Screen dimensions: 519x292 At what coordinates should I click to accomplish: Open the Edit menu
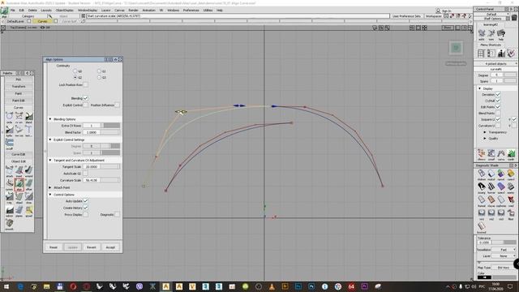coord(22,11)
